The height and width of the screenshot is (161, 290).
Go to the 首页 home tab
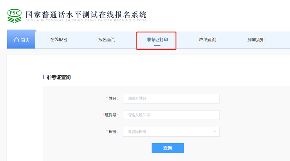[x=25, y=40]
